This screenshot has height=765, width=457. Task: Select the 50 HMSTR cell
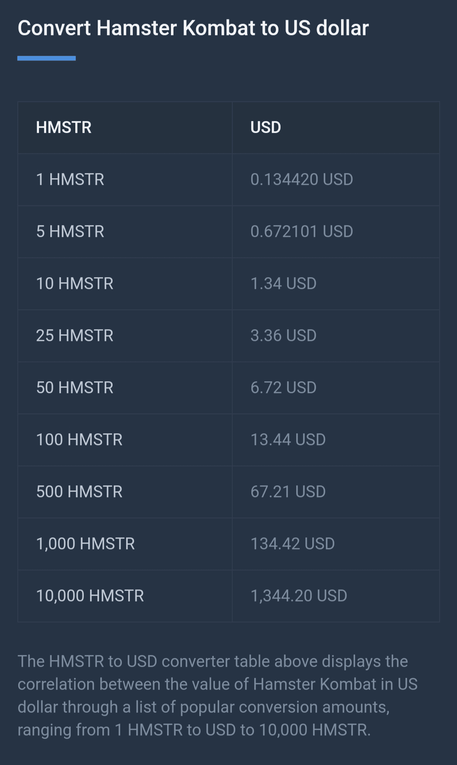75,388
